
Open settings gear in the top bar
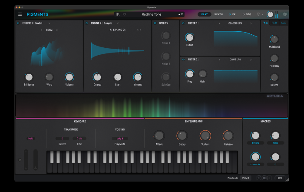pyautogui.click(x=285, y=14)
